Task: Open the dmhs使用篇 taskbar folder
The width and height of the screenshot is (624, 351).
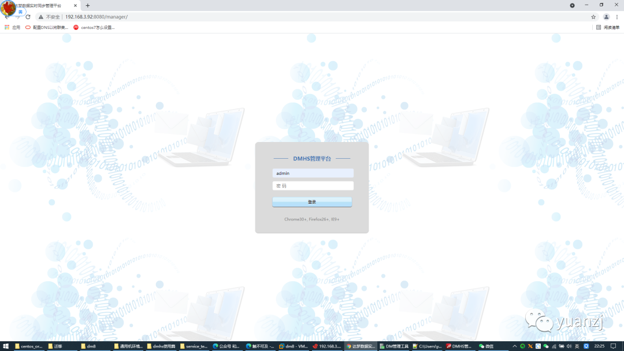Action: (x=161, y=346)
